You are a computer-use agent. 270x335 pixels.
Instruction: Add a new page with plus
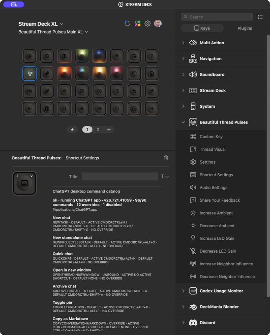109,129
